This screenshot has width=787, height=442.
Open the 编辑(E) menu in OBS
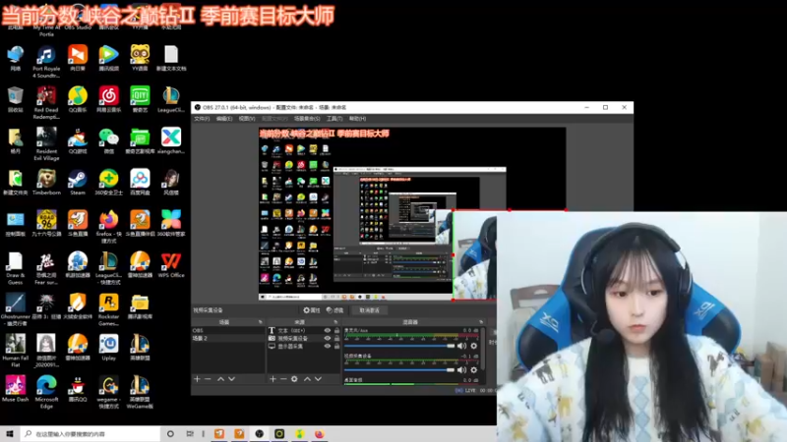[224, 119]
